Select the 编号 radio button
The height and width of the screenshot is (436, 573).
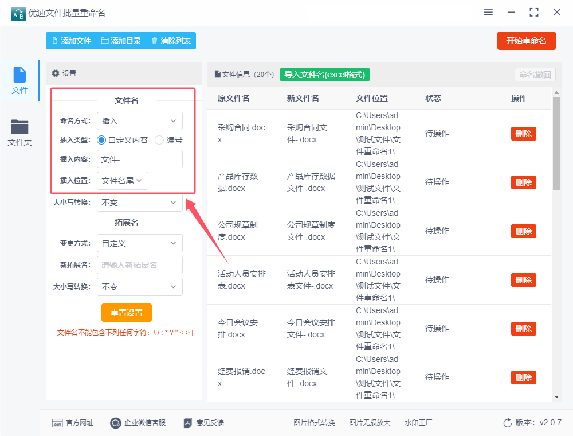pos(159,140)
